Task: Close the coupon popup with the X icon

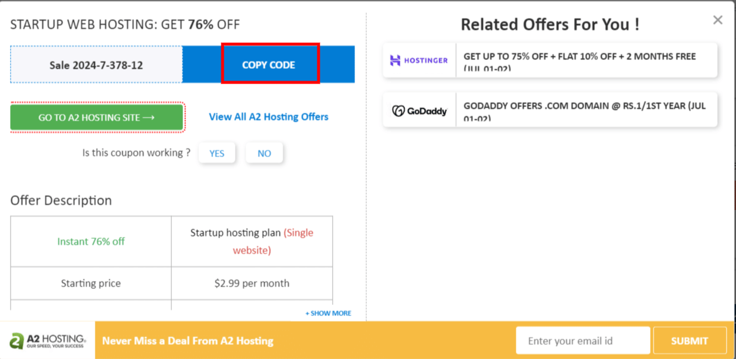Action: coord(717,21)
